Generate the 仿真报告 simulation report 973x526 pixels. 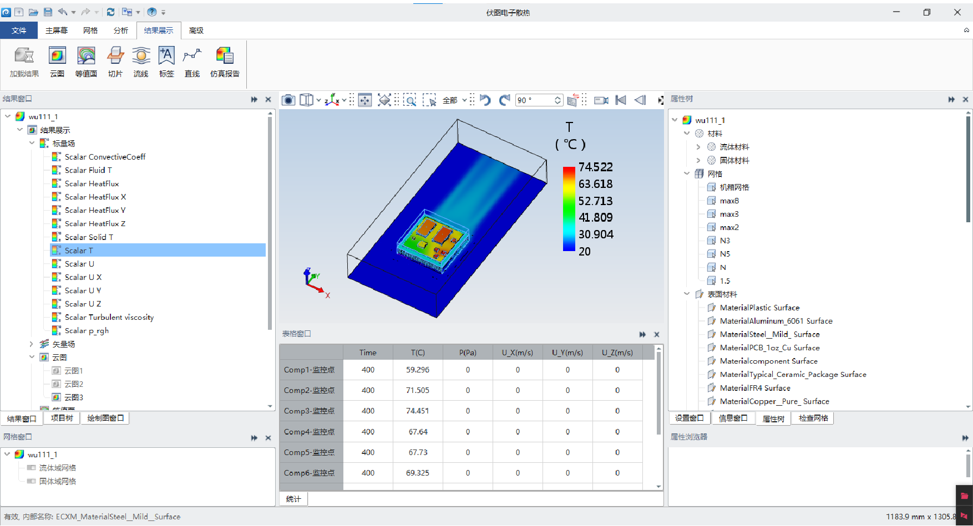tap(225, 61)
